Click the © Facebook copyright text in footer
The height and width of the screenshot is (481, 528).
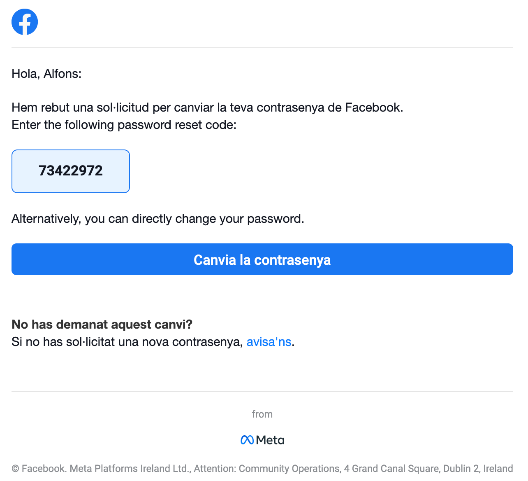tap(39, 469)
